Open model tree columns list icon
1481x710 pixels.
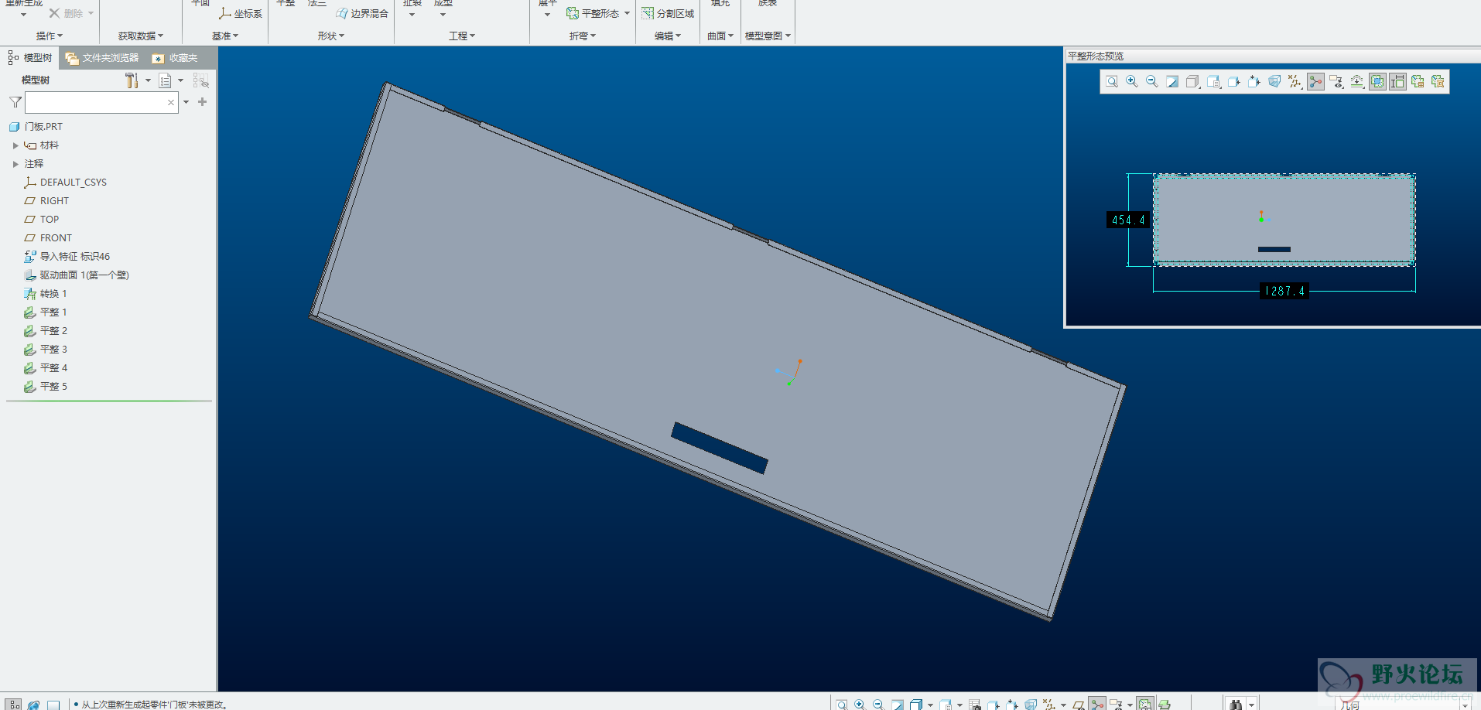coord(165,80)
